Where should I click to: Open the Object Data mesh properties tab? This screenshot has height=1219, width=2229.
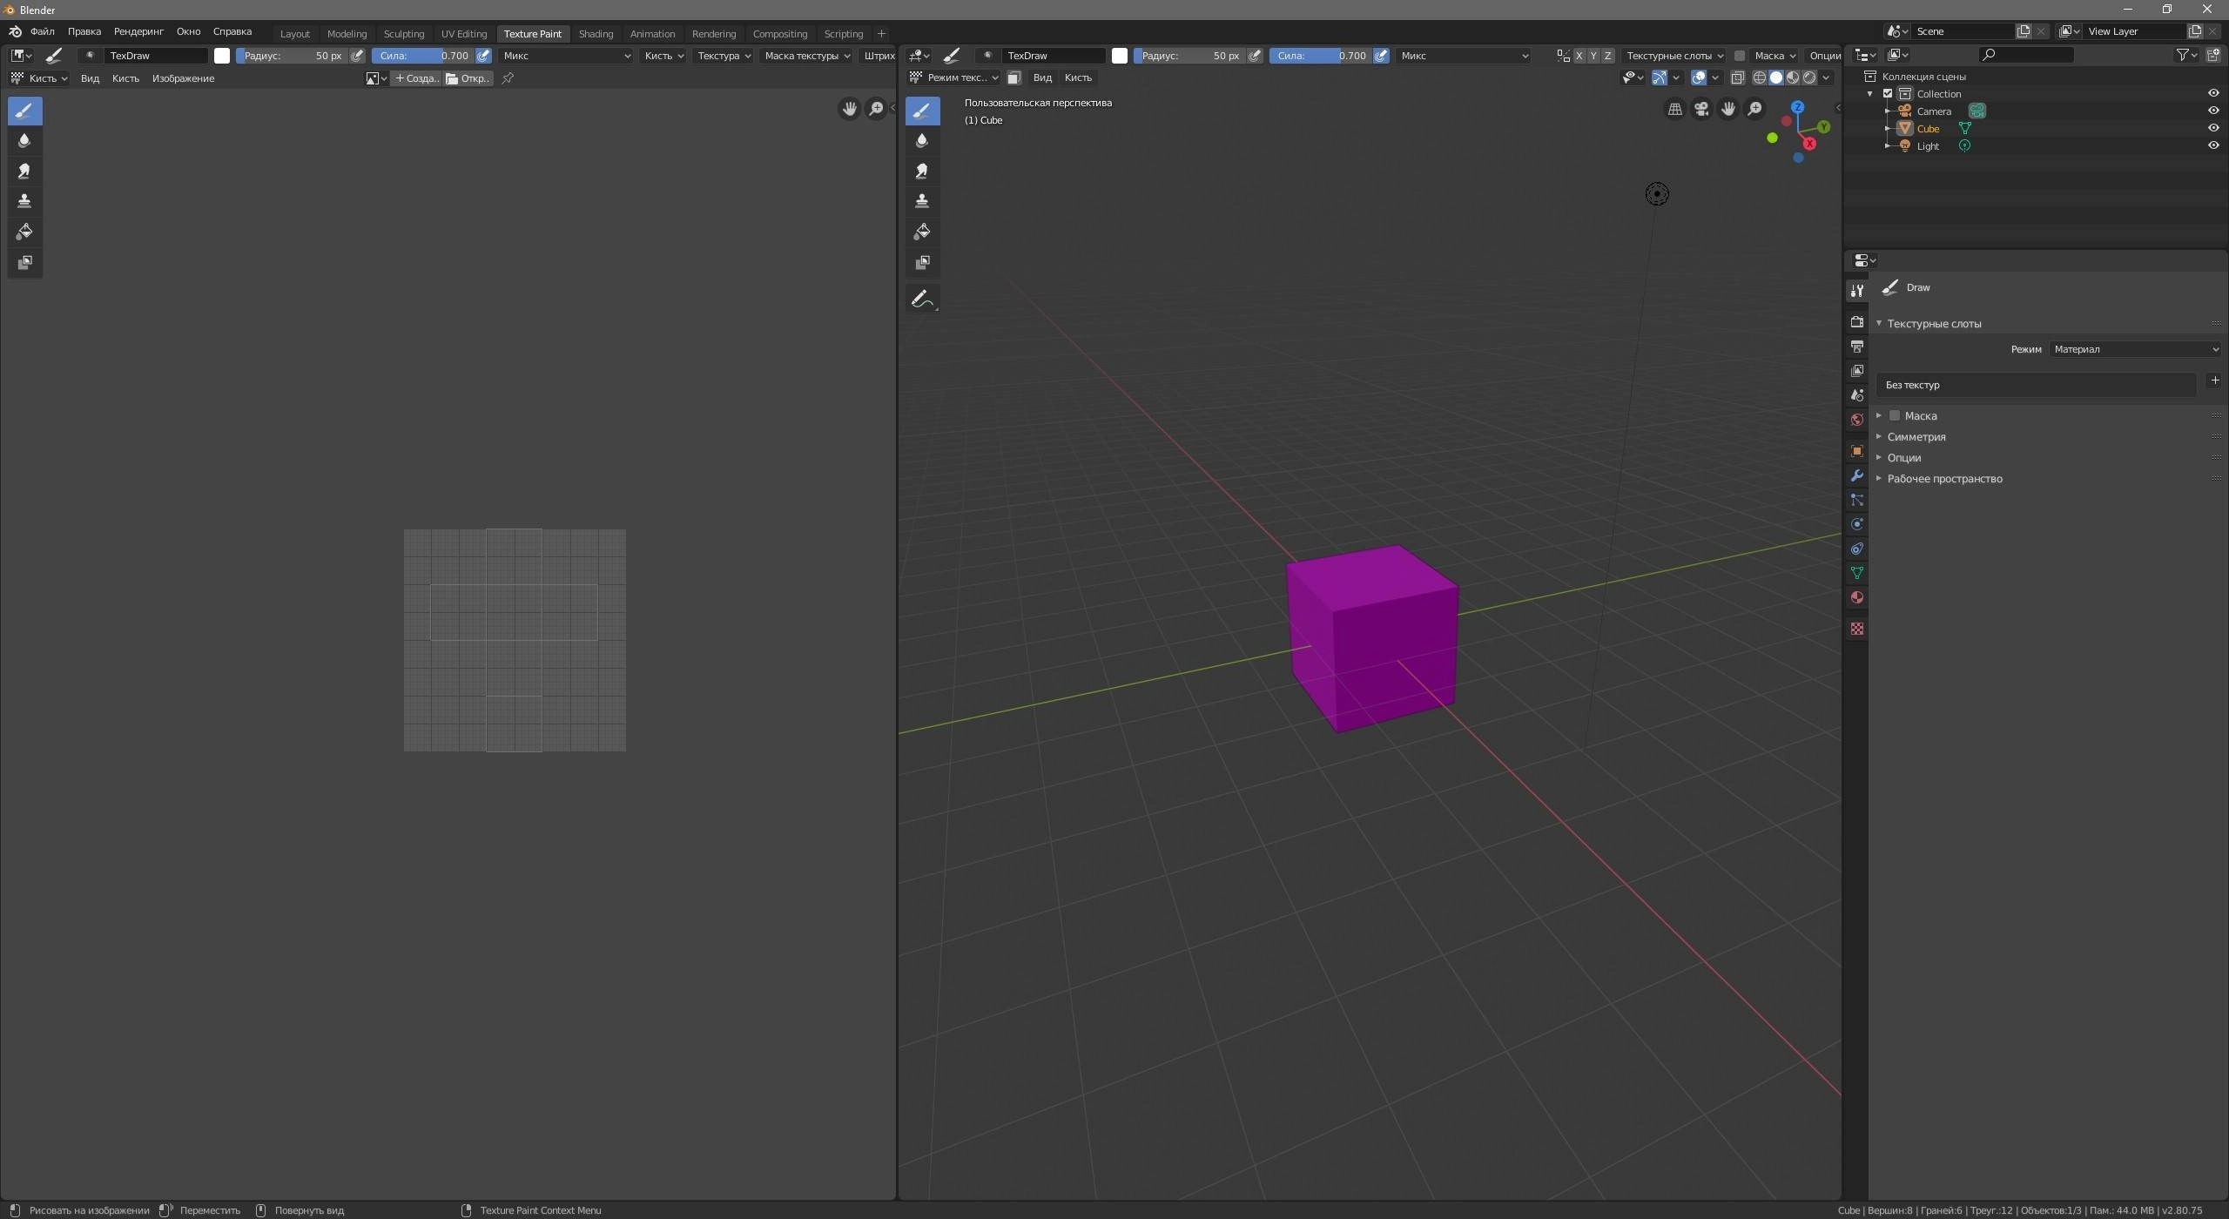point(1856,573)
